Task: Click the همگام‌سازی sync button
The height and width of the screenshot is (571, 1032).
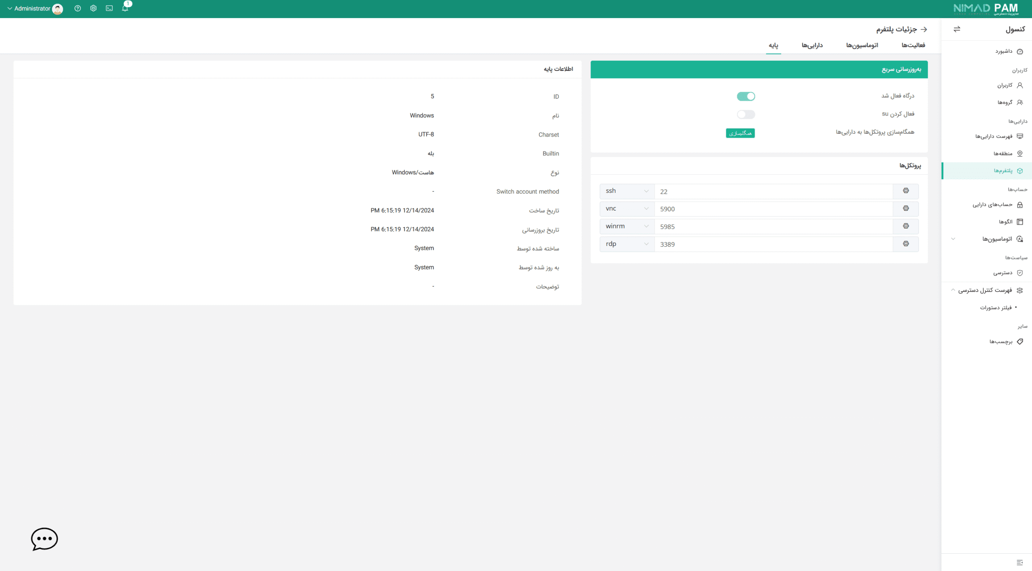Action: (740, 133)
